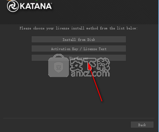
Task: Click the shield emblem inside bag watermark
Action: pos(58,67)
